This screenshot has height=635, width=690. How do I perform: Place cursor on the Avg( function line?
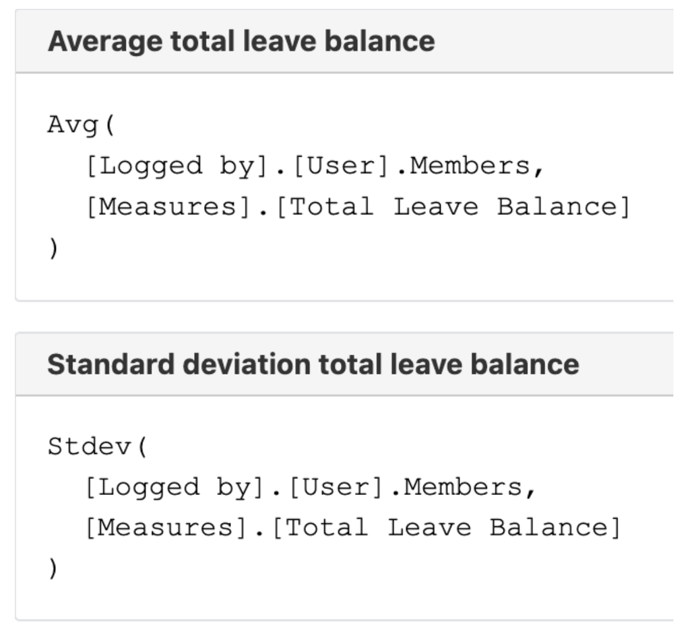point(81,125)
